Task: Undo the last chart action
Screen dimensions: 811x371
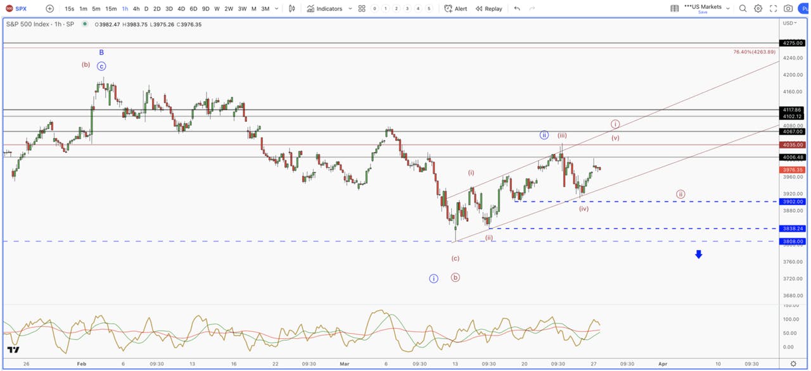Action: pos(517,9)
